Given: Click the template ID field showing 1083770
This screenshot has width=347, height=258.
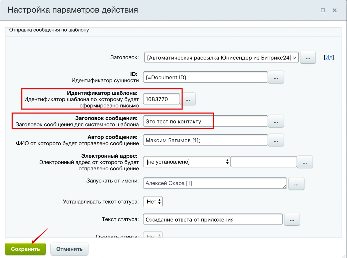Looking at the screenshot, I should (x=161, y=99).
